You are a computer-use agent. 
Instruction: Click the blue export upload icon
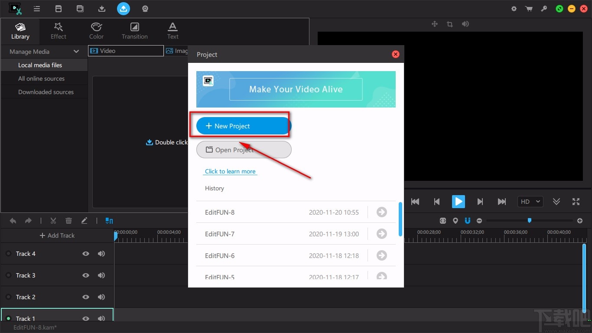[x=124, y=9]
